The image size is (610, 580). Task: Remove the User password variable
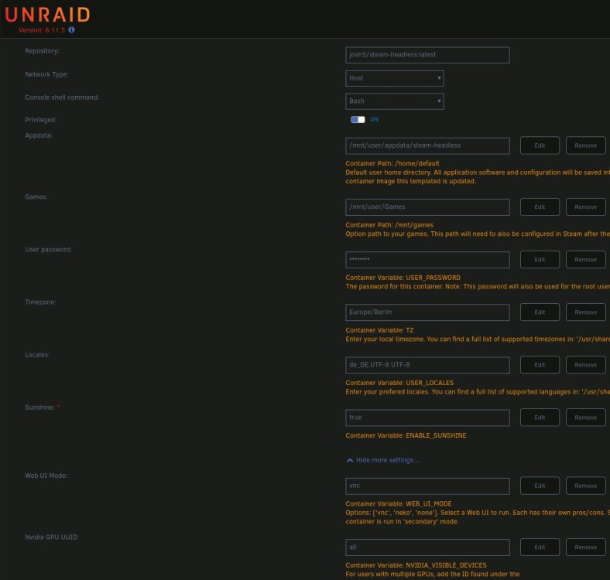(x=585, y=260)
